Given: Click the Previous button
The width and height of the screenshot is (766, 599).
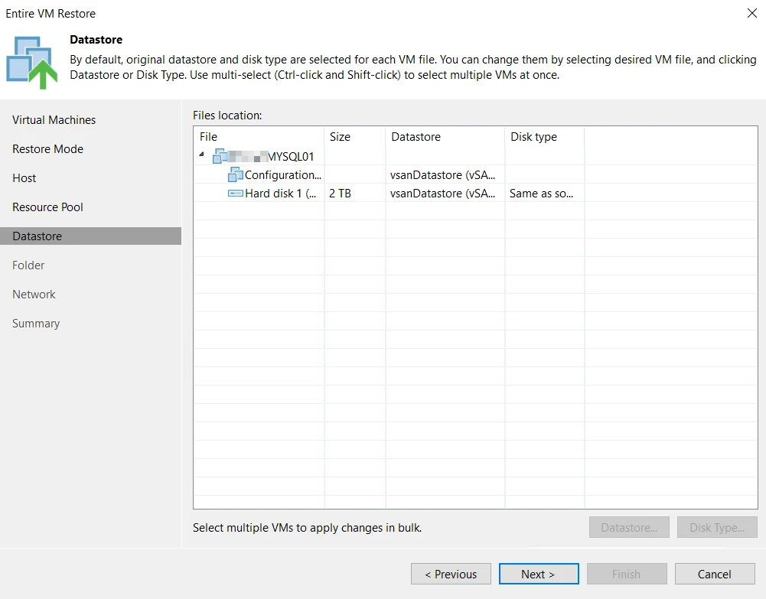Looking at the screenshot, I should pyautogui.click(x=451, y=574).
